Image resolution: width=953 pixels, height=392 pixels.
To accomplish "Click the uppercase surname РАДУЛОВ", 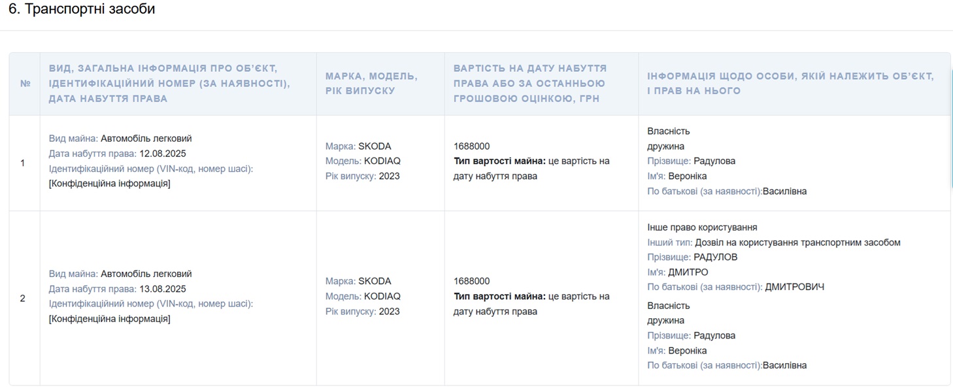I will point(715,257).
